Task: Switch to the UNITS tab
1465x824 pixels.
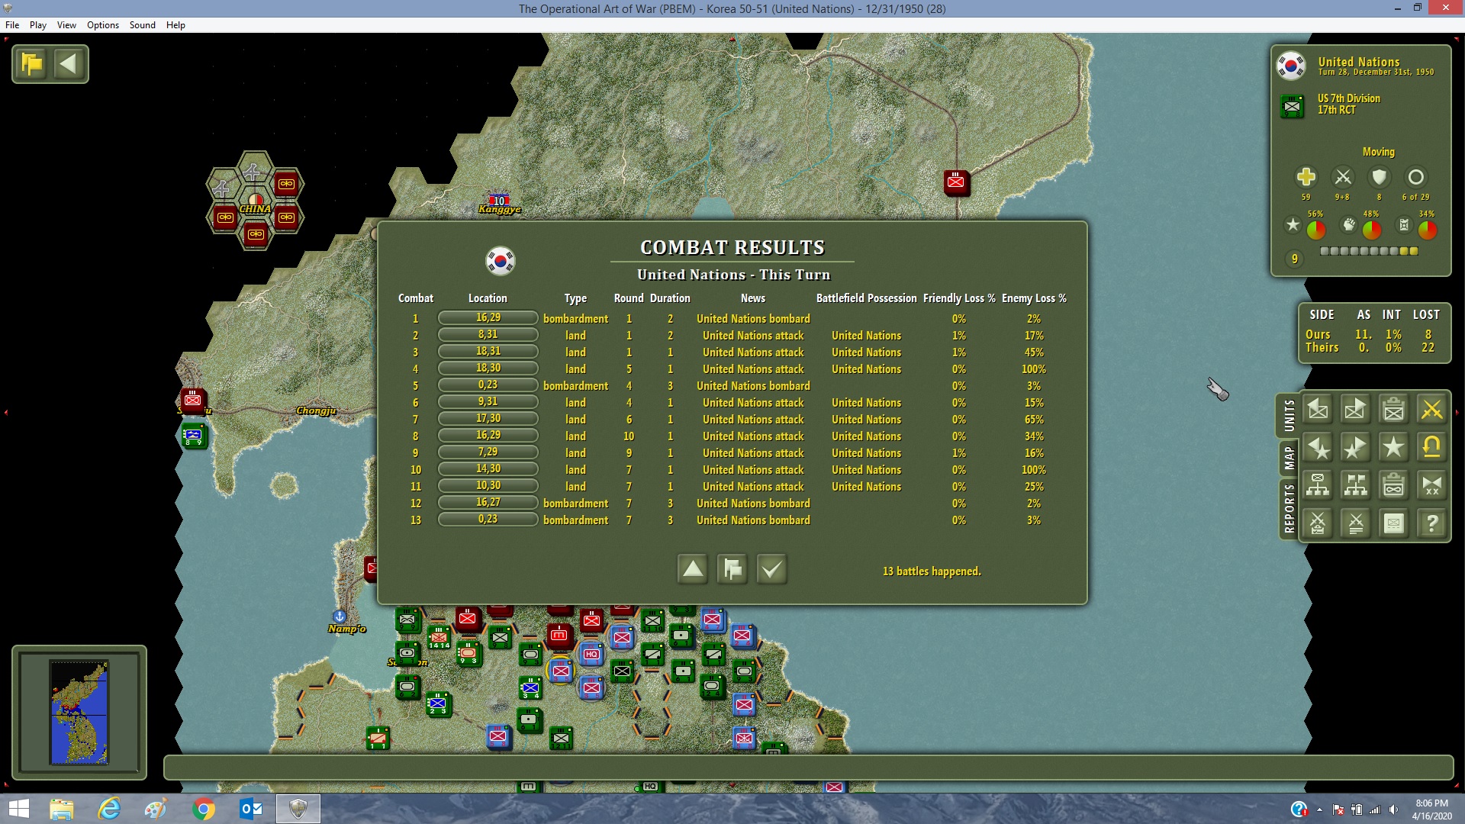Action: pyautogui.click(x=1290, y=416)
